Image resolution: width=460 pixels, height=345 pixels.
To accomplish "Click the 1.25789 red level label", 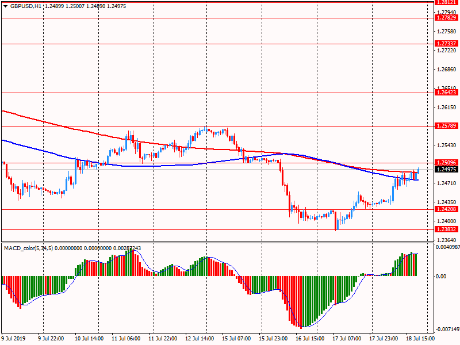I will coord(446,126).
